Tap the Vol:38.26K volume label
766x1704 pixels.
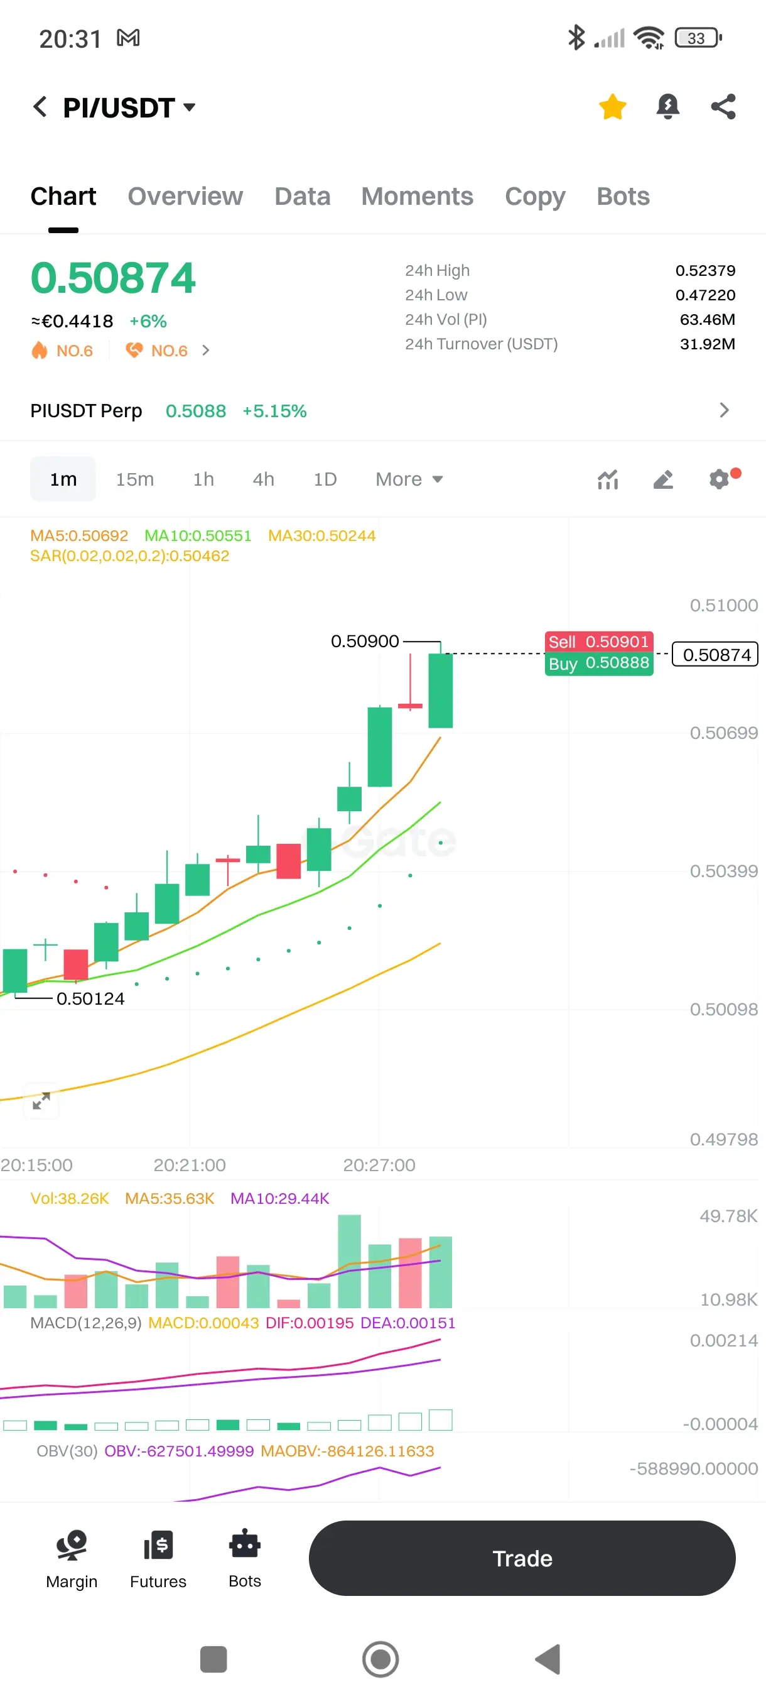click(x=70, y=1199)
